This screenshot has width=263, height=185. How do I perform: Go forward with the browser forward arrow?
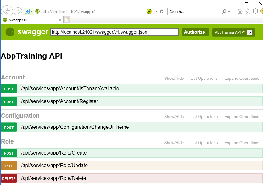coord(18,11)
